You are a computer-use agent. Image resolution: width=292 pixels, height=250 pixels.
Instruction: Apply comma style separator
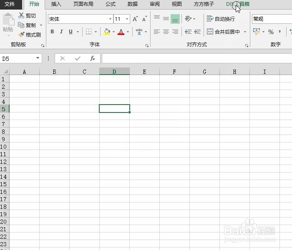pyautogui.click(x=279, y=32)
